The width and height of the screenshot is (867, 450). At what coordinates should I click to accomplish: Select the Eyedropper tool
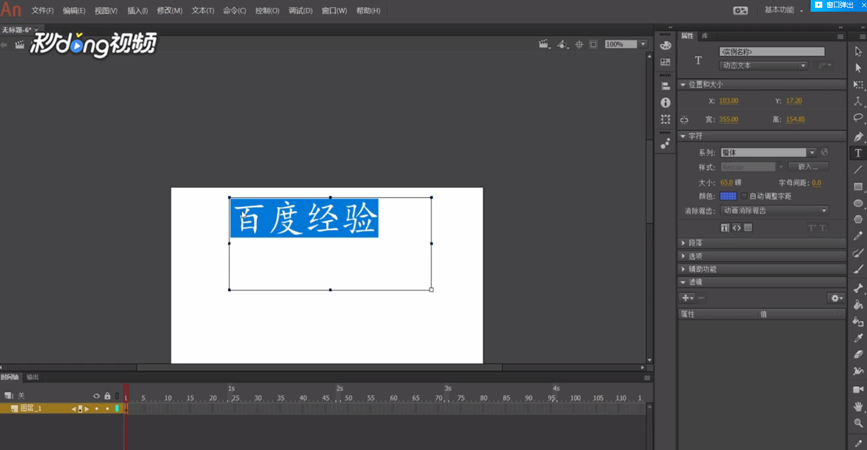click(858, 338)
